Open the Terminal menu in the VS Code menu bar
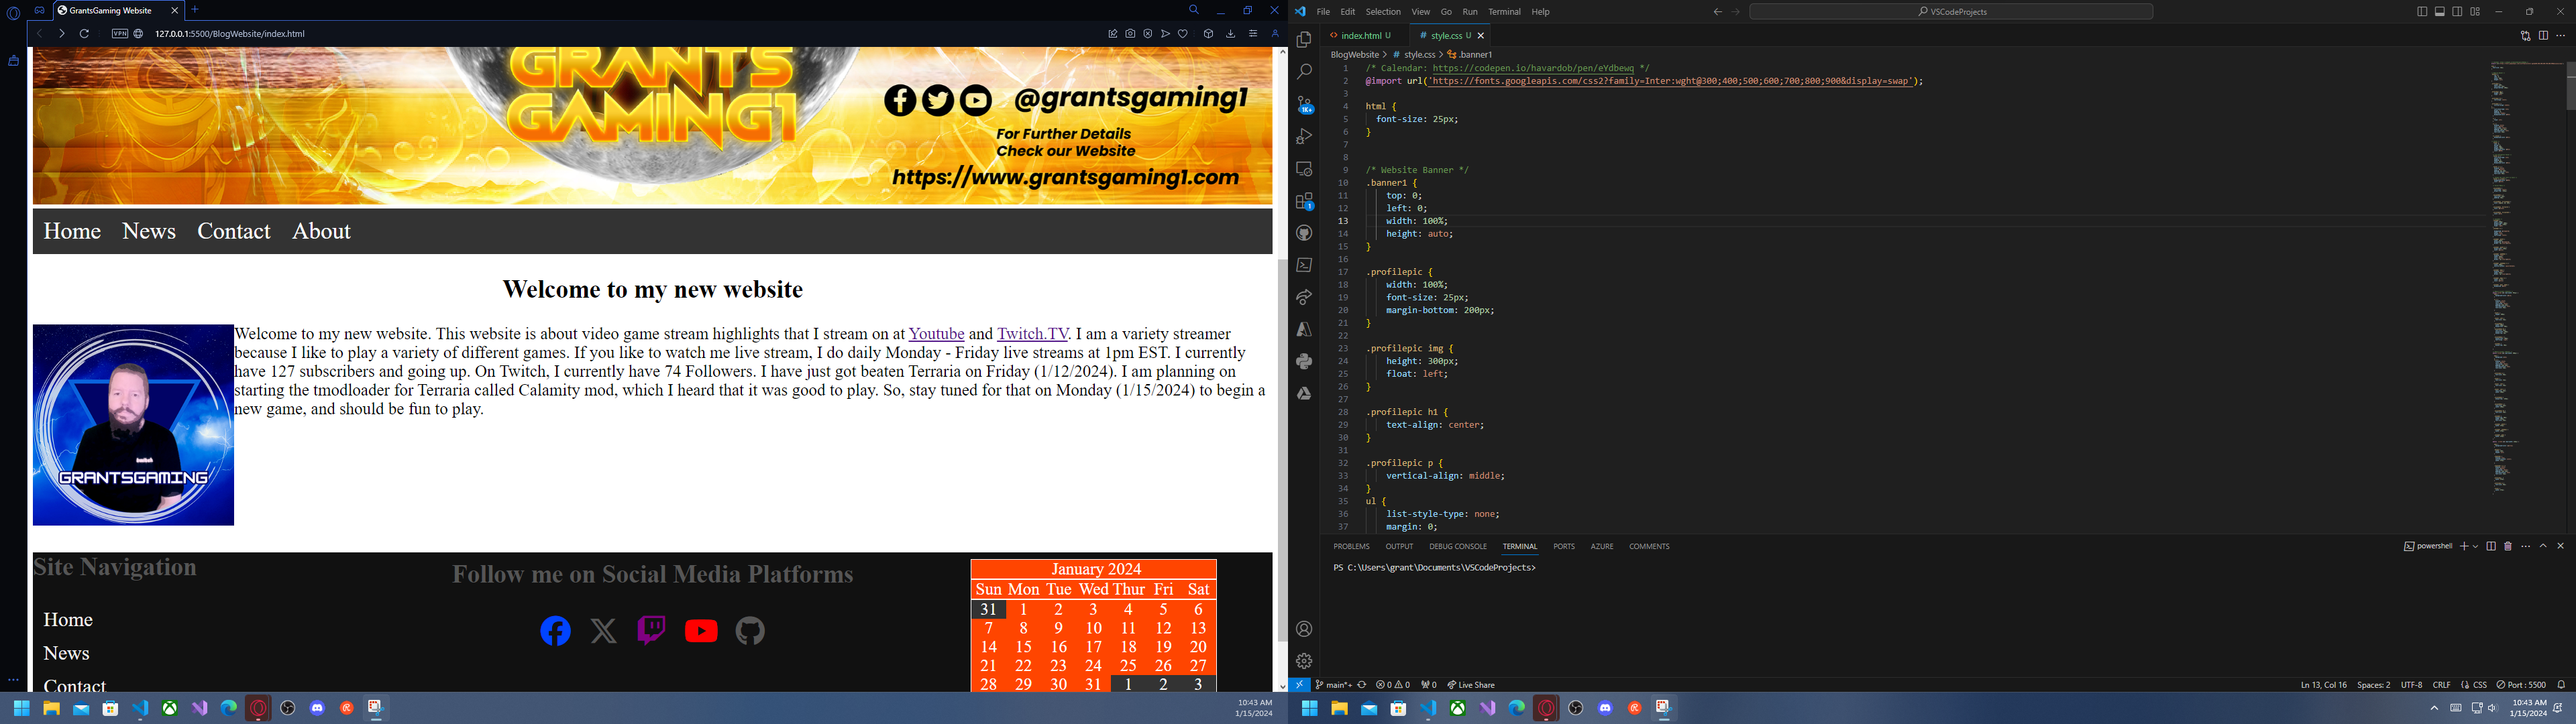This screenshot has width=2576, height=724. click(x=1504, y=11)
